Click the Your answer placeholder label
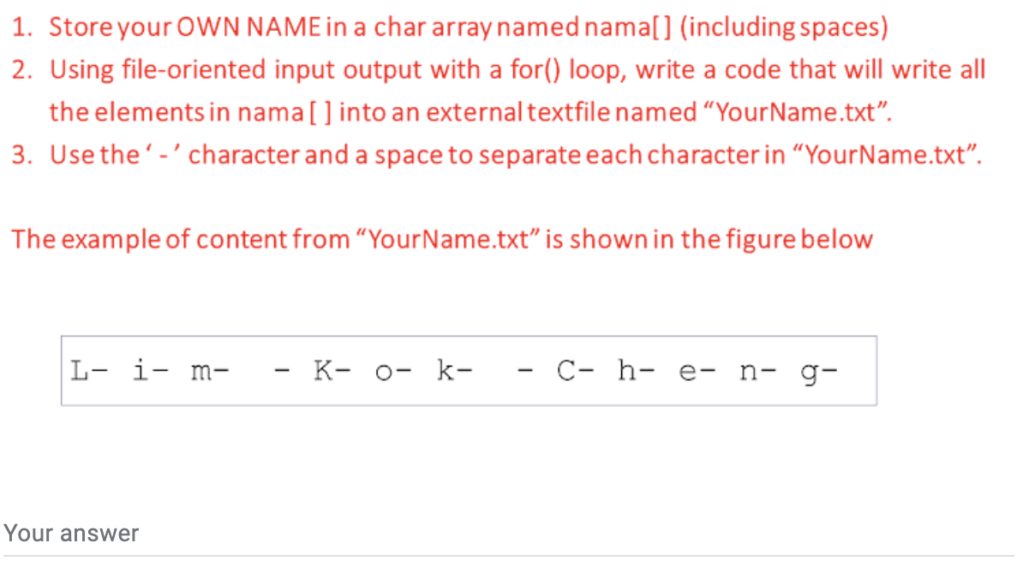Image resolution: width=1023 pixels, height=567 pixels. (x=69, y=533)
